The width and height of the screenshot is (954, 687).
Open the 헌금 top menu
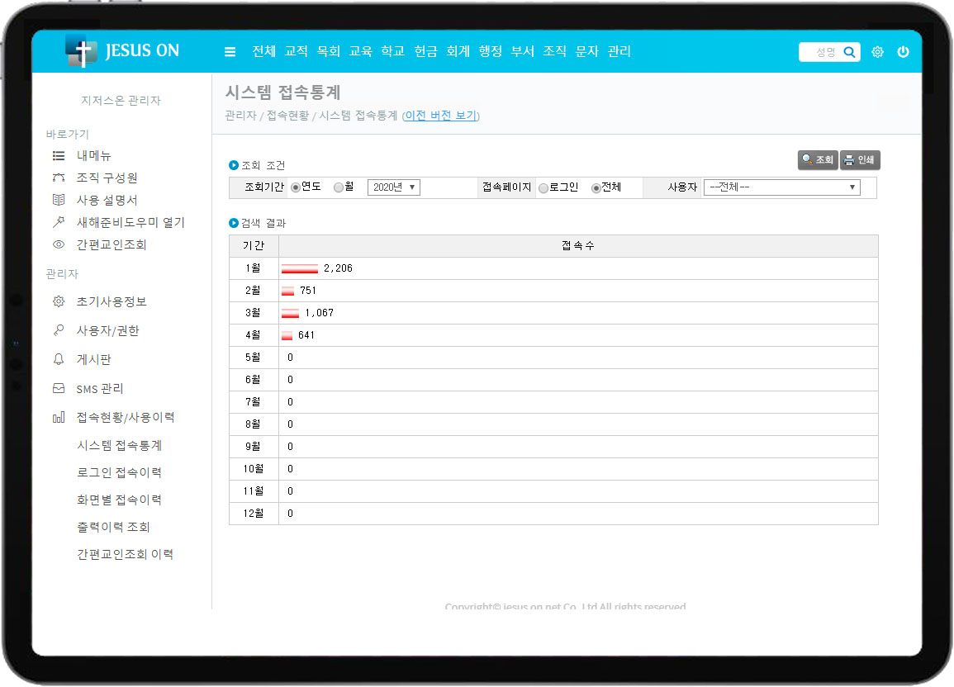point(425,52)
